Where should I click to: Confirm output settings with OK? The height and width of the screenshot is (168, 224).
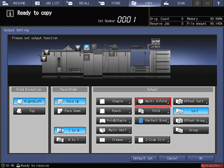pyautogui.click(x=201, y=158)
